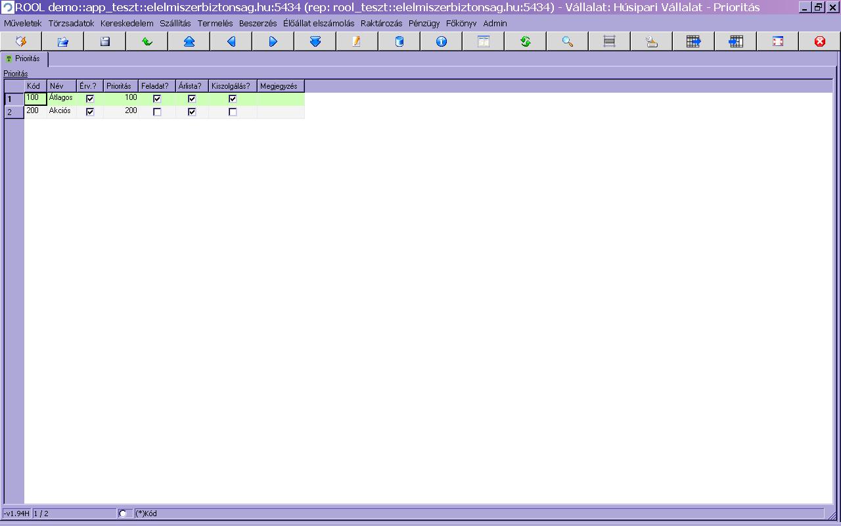Open the Élőállat elszámolás menu

[319, 23]
